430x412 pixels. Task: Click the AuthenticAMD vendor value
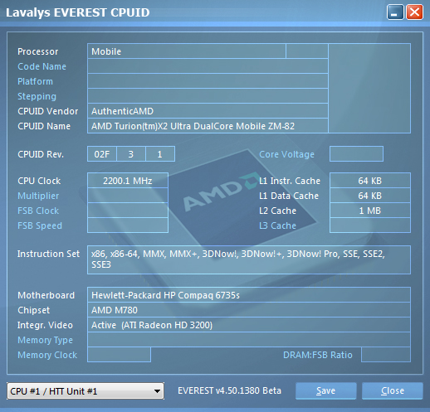pos(208,111)
